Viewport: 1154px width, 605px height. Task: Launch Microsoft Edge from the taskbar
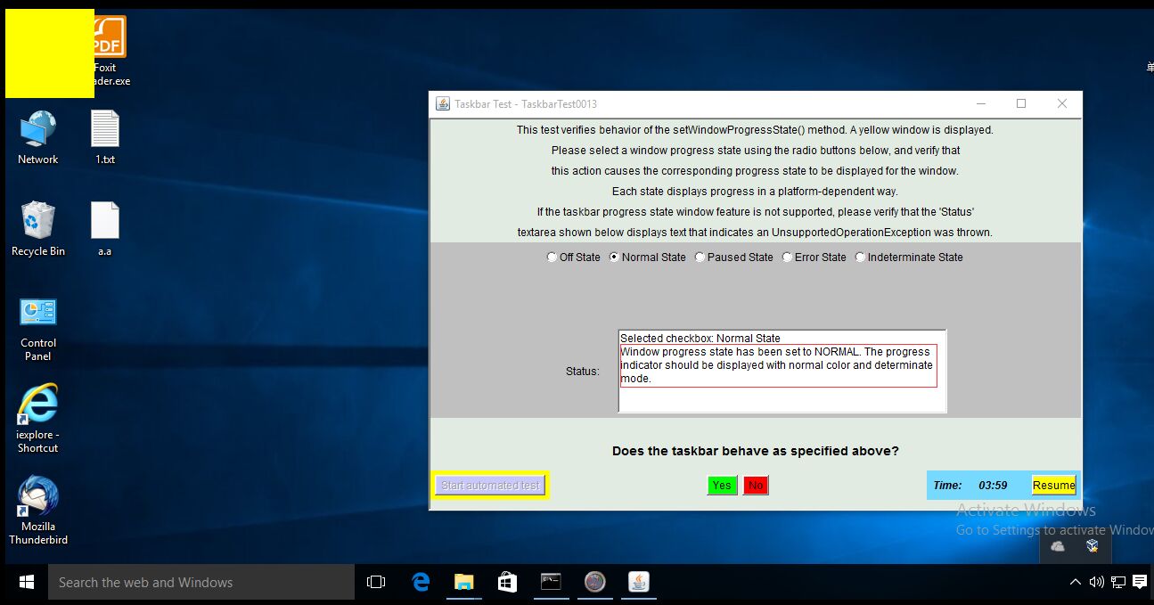click(421, 582)
